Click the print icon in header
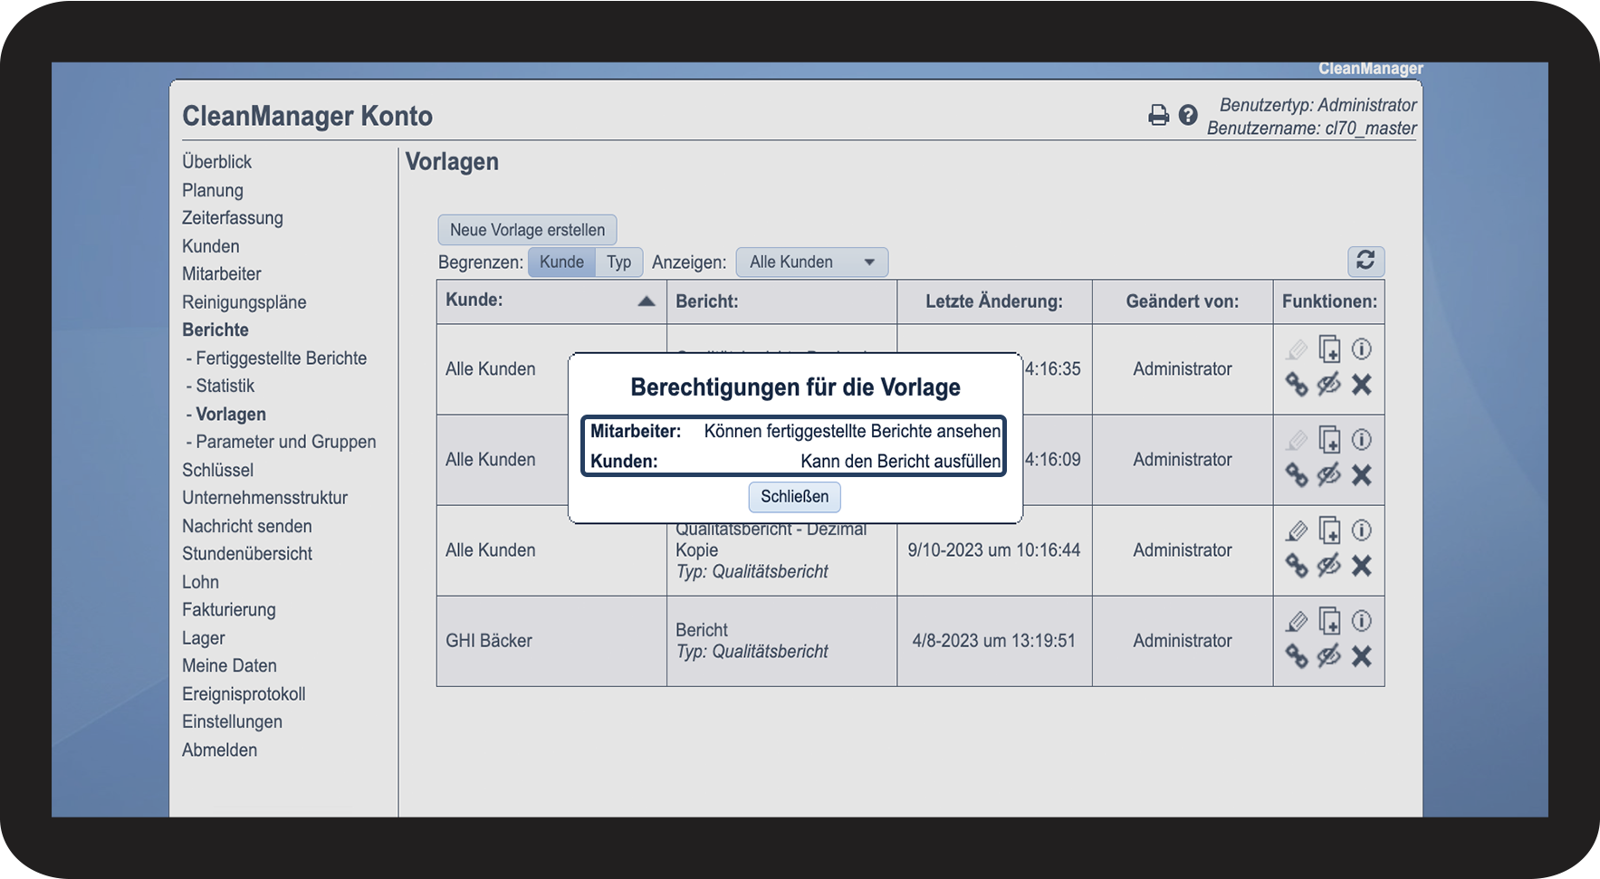Viewport: 1600px width, 879px height. 1158,115
